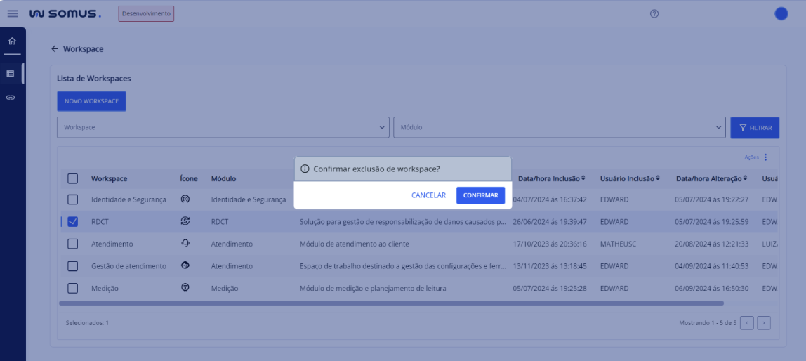
Task: Click the Desenvolvimento environment badge
Action: tap(147, 14)
